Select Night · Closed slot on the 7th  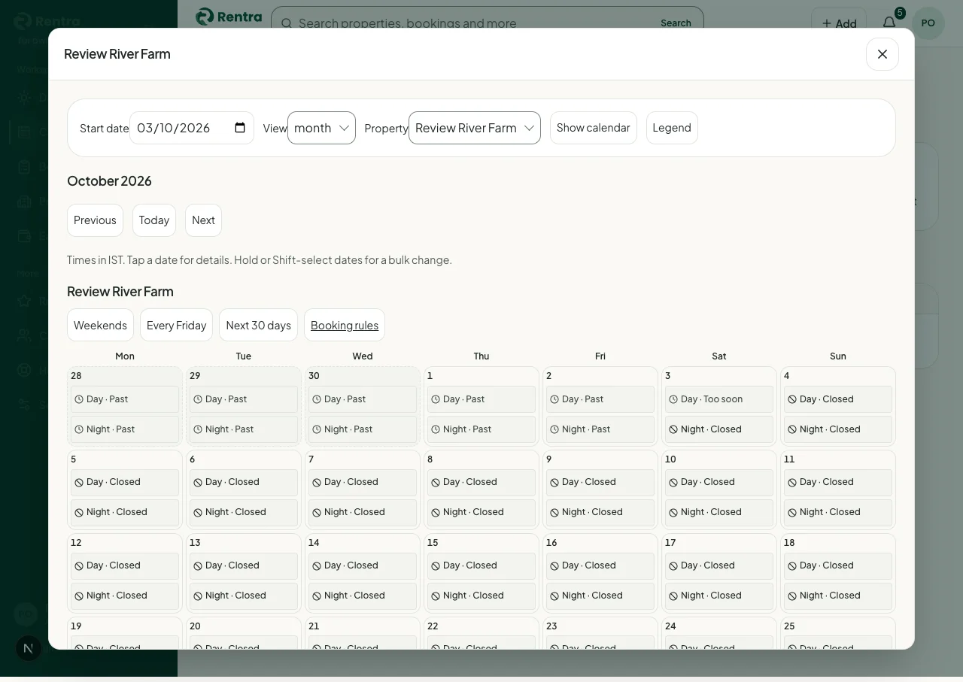363,512
